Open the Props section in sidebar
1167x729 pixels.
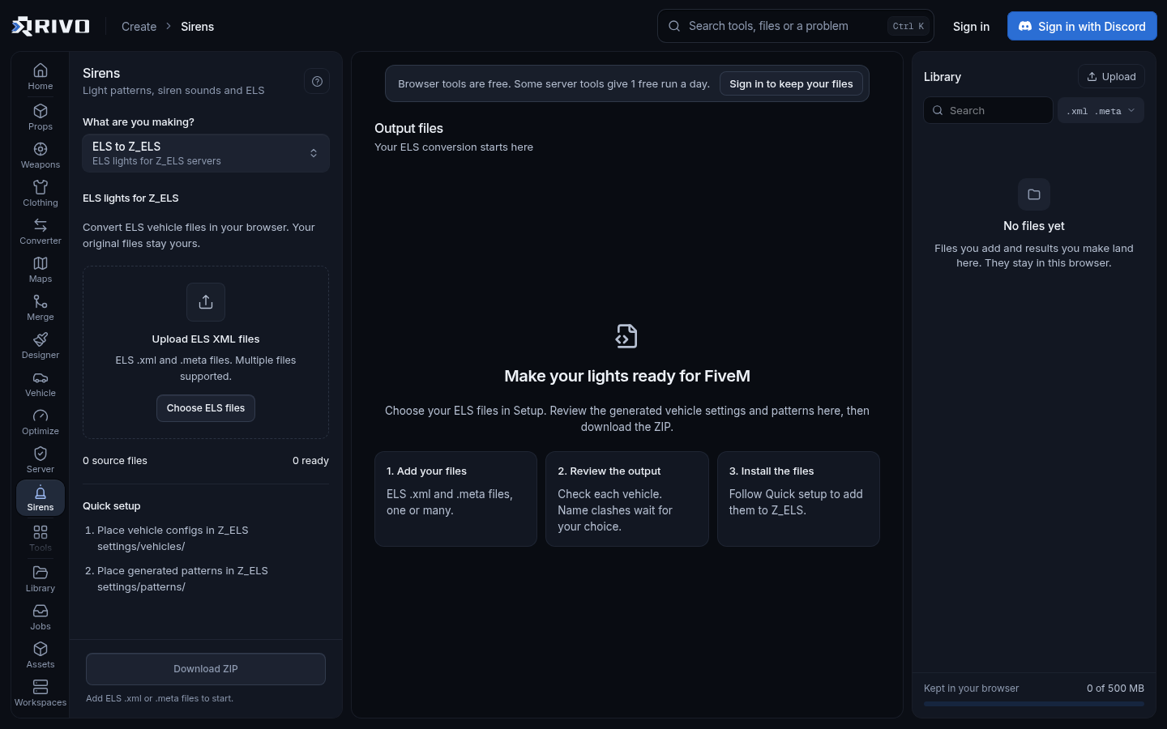[41, 117]
